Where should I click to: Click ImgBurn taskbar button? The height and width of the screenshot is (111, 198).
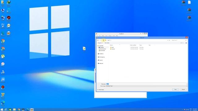(x=32, y=110)
